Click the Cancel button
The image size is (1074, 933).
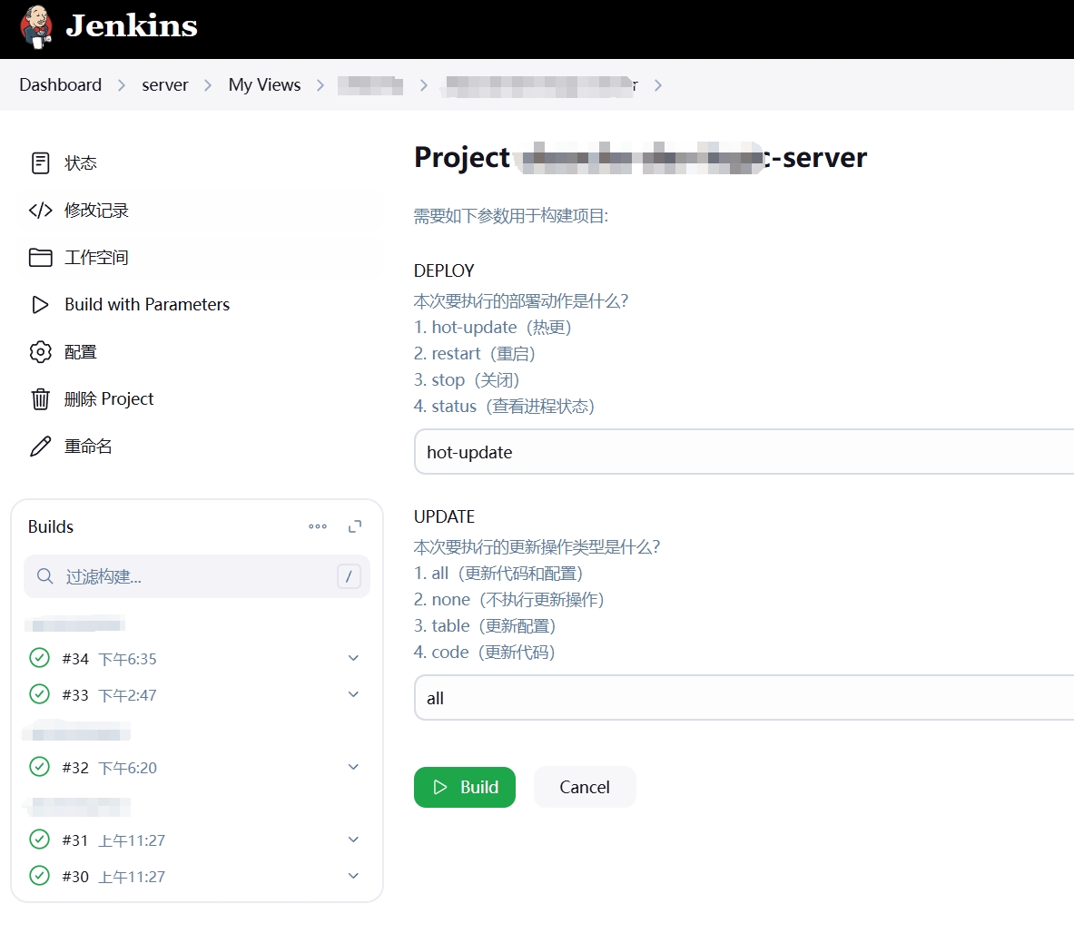585,787
